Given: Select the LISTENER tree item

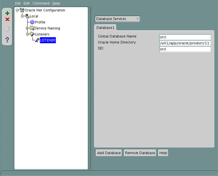Looking at the screenshot, I should [x=48, y=40].
